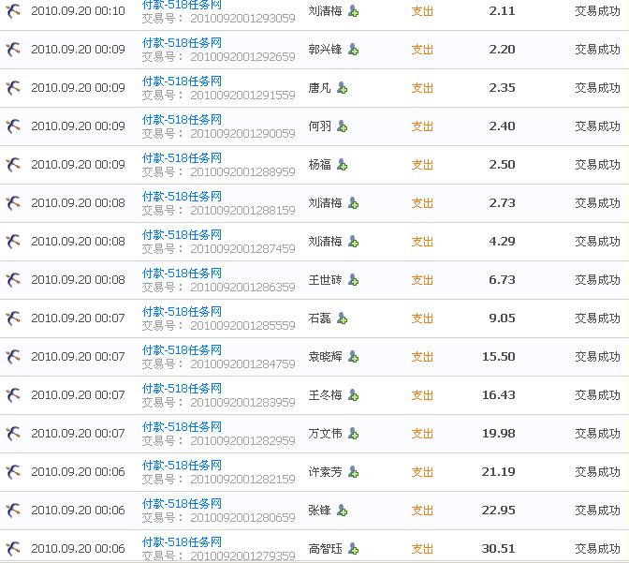The height and width of the screenshot is (563, 629).
Task: Click add-contact icon beside 唐凡
Action: [x=342, y=88]
